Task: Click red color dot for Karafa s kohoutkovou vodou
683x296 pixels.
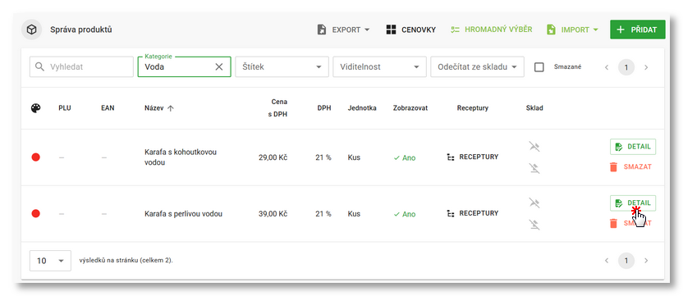Action: click(x=36, y=157)
